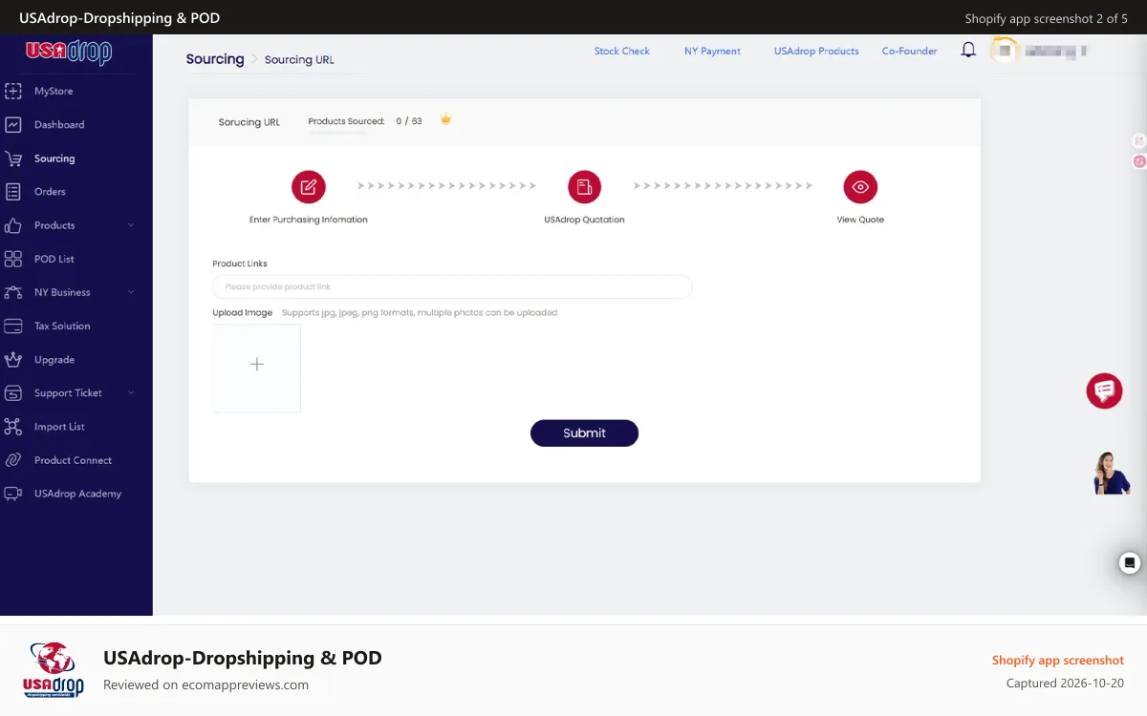Click the USAdrop Academy sidebar label

coord(77,494)
